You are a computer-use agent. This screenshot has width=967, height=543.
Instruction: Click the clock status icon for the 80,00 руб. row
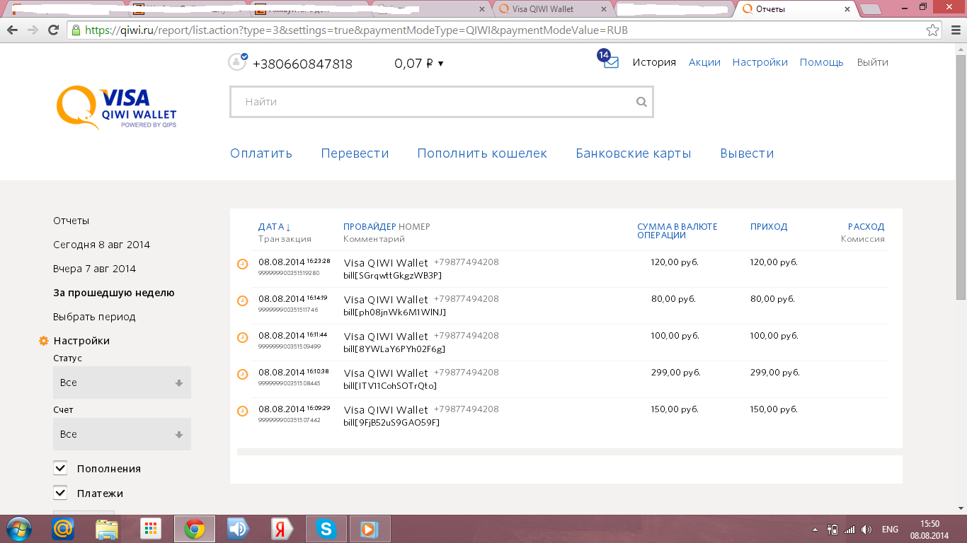(x=242, y=300)
